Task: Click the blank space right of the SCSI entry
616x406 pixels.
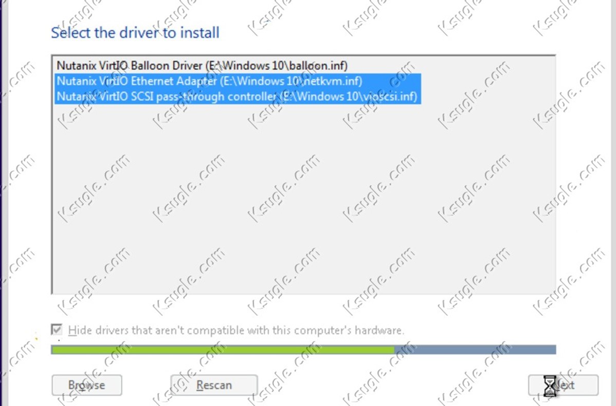Action: tap(488, 96)
